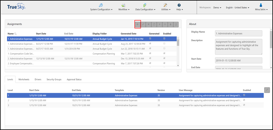273x130 pixels.
Task: Toggle Generated checkbox for 2. Administrative Expenses row
Action: click(150, 58)
